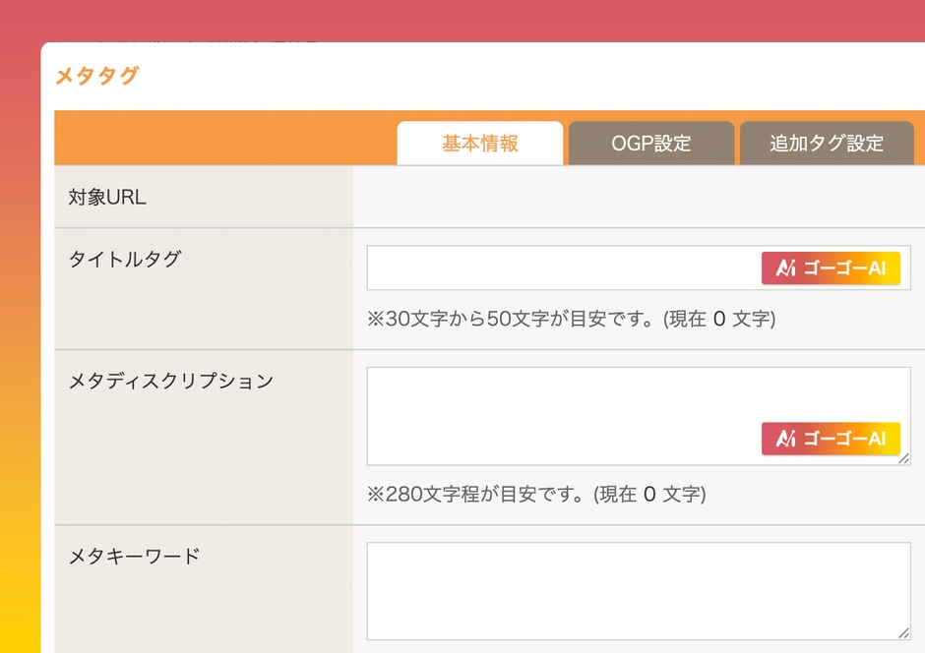Click the メタタグ page heading
Image resolution: width=925 pixels, height=653 pixels.
pos(97,75)
